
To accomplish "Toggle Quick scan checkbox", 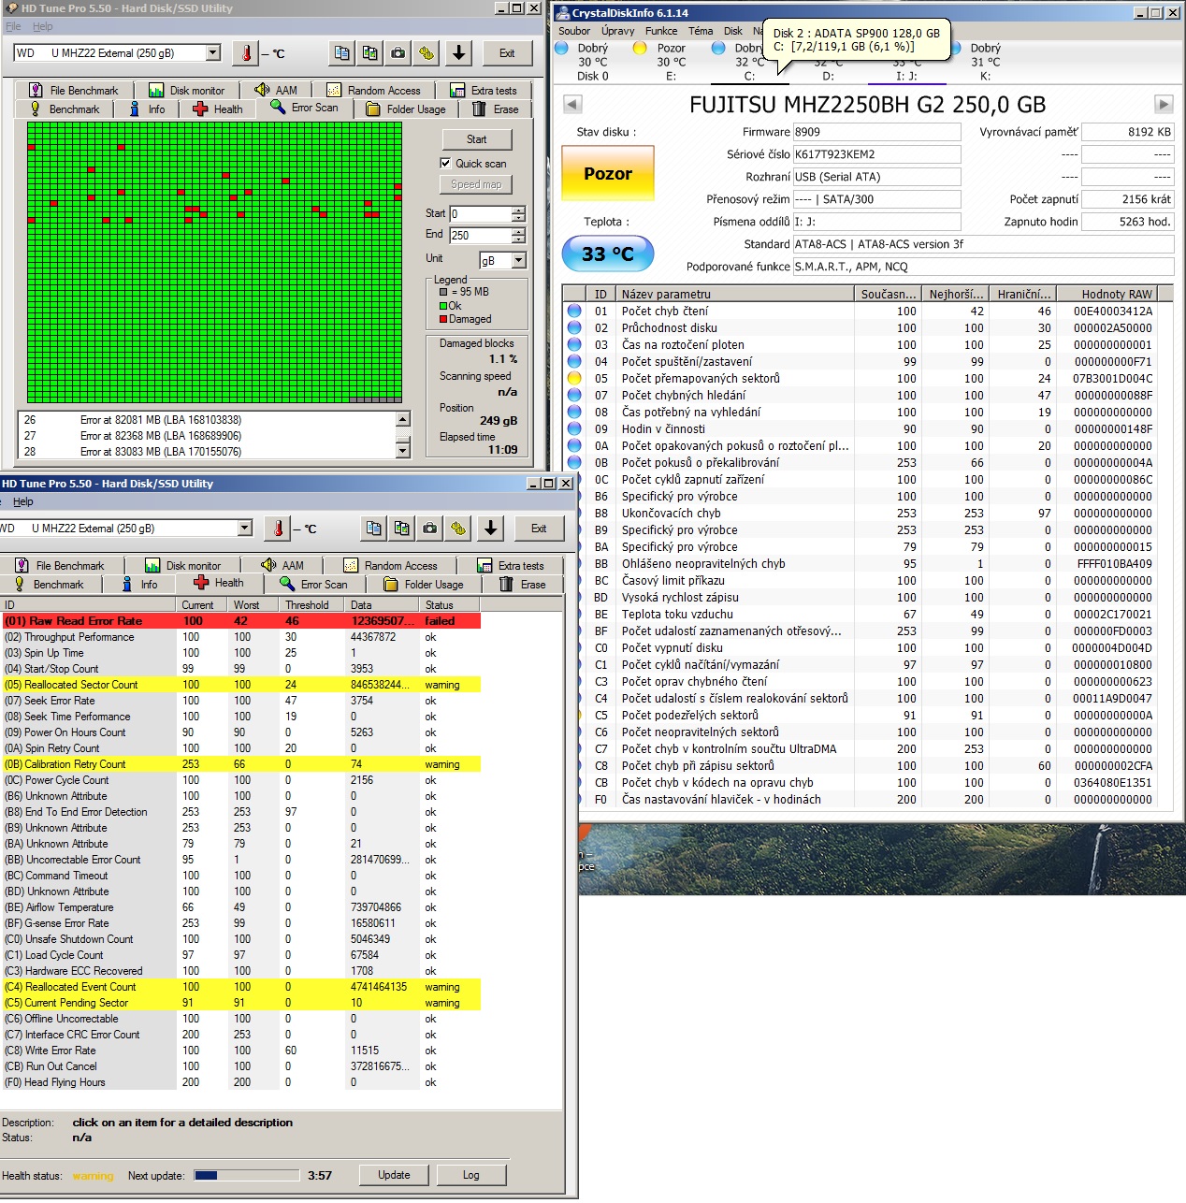I will [446, 163].
